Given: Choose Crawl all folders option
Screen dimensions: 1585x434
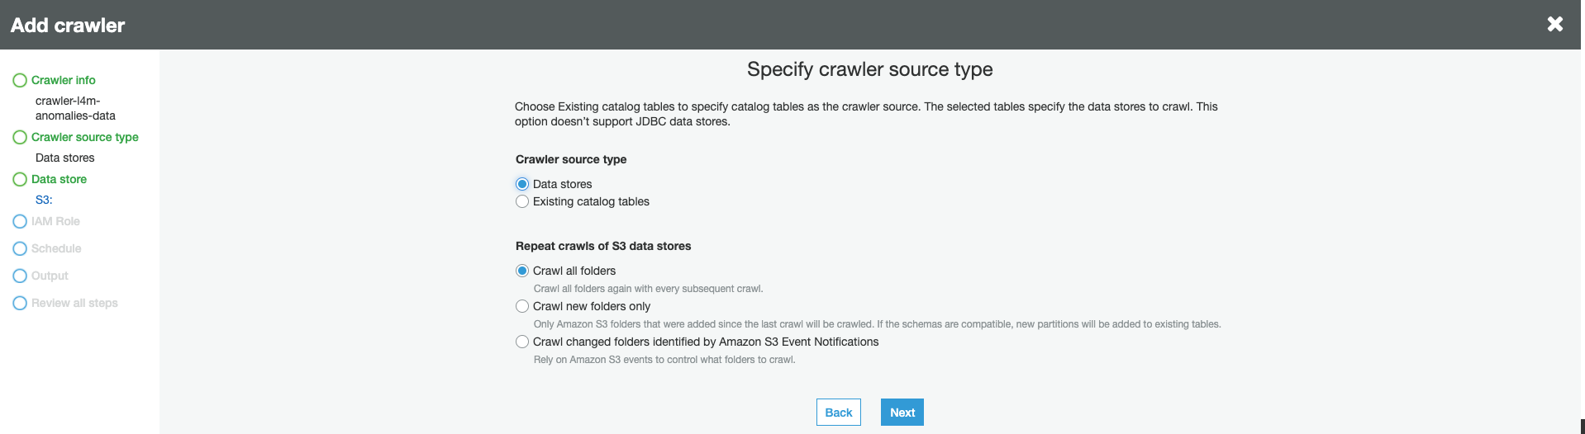Looking at the screenshot, I should pos(522,271).
